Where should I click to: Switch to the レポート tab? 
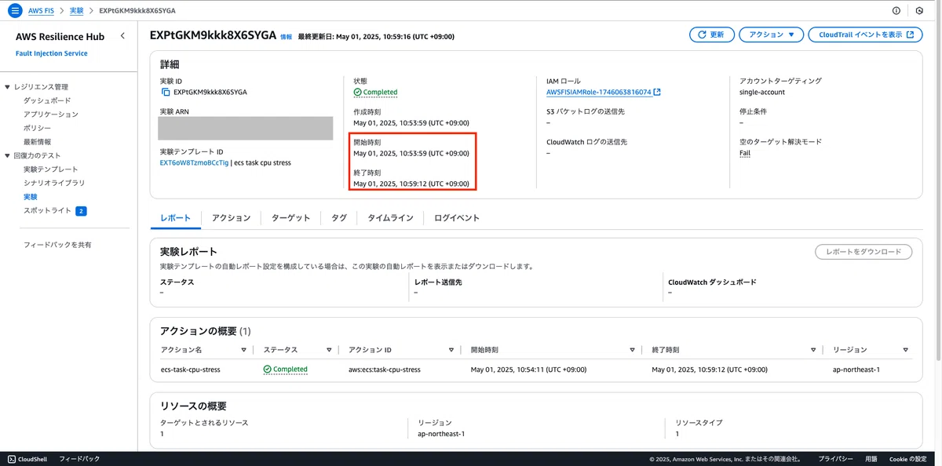tap(175, 218)
